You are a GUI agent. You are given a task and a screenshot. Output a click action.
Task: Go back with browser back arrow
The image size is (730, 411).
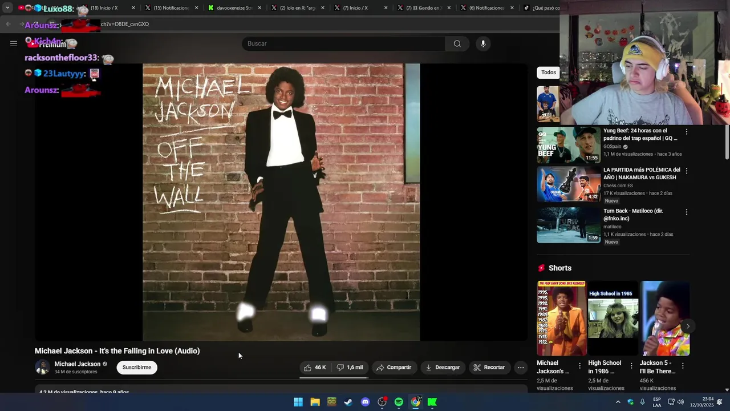coord(8,24)
